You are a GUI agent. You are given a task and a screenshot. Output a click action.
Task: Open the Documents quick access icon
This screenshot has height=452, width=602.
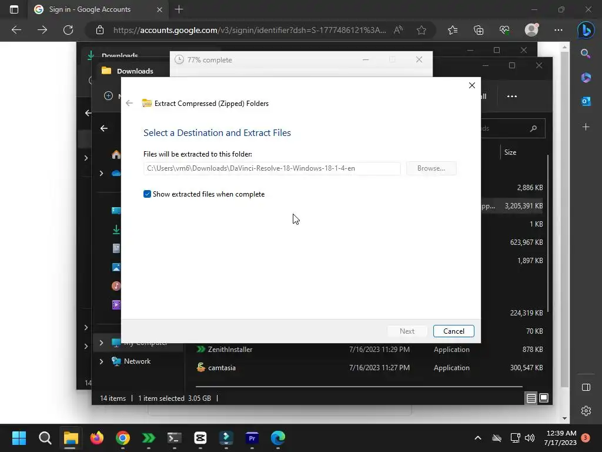click(x=116, y=248)
